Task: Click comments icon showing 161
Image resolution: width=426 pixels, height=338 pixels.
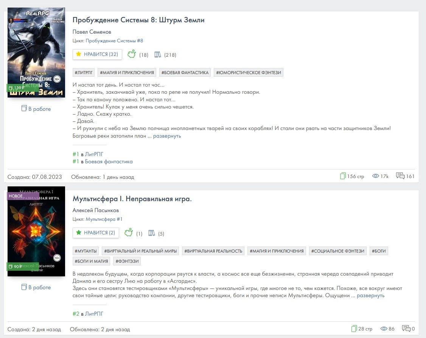Action: [400, 176]
